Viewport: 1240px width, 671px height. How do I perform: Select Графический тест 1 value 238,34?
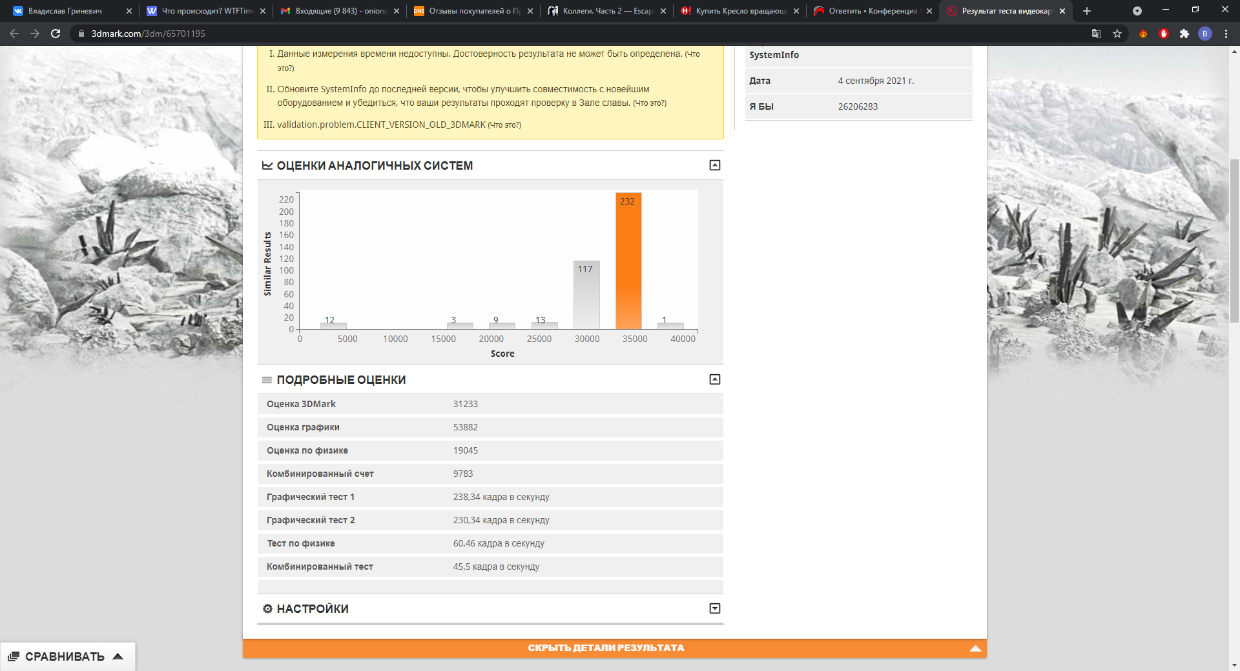[x=501, y=497]
